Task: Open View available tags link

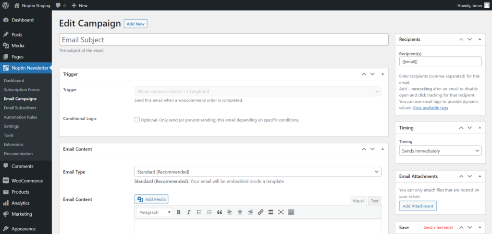Action: 430,108
